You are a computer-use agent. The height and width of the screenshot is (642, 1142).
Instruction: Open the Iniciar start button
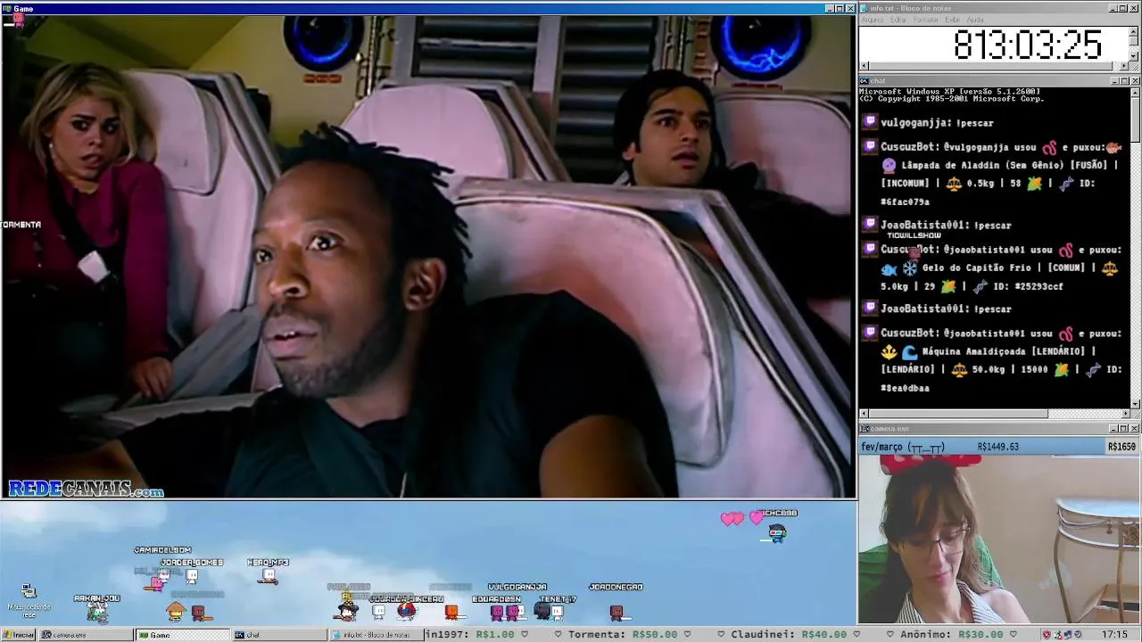19,635
